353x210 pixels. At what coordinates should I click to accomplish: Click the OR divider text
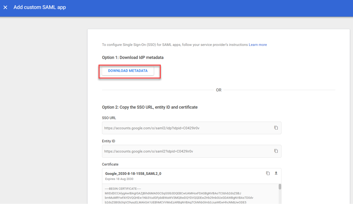218,90
